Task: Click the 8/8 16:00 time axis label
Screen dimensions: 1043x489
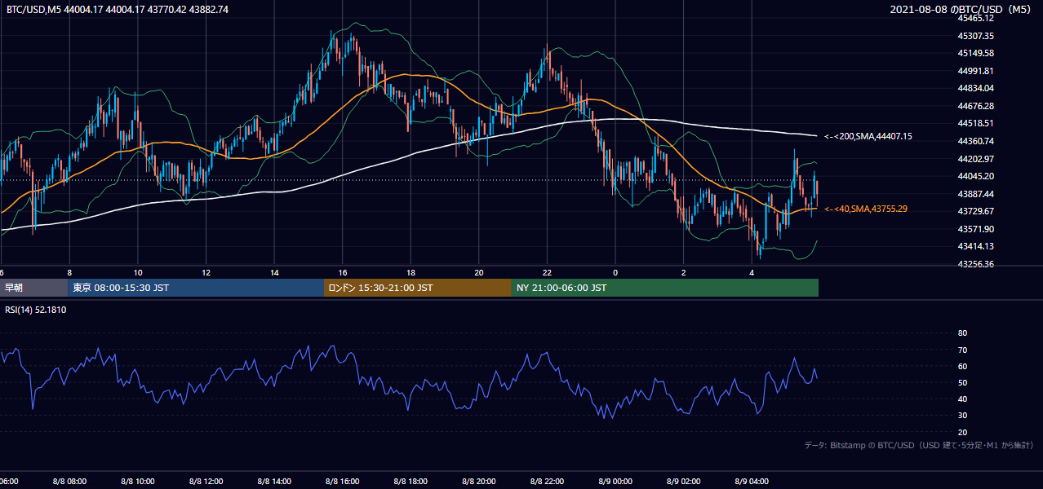Action: [x=344, y=481]
